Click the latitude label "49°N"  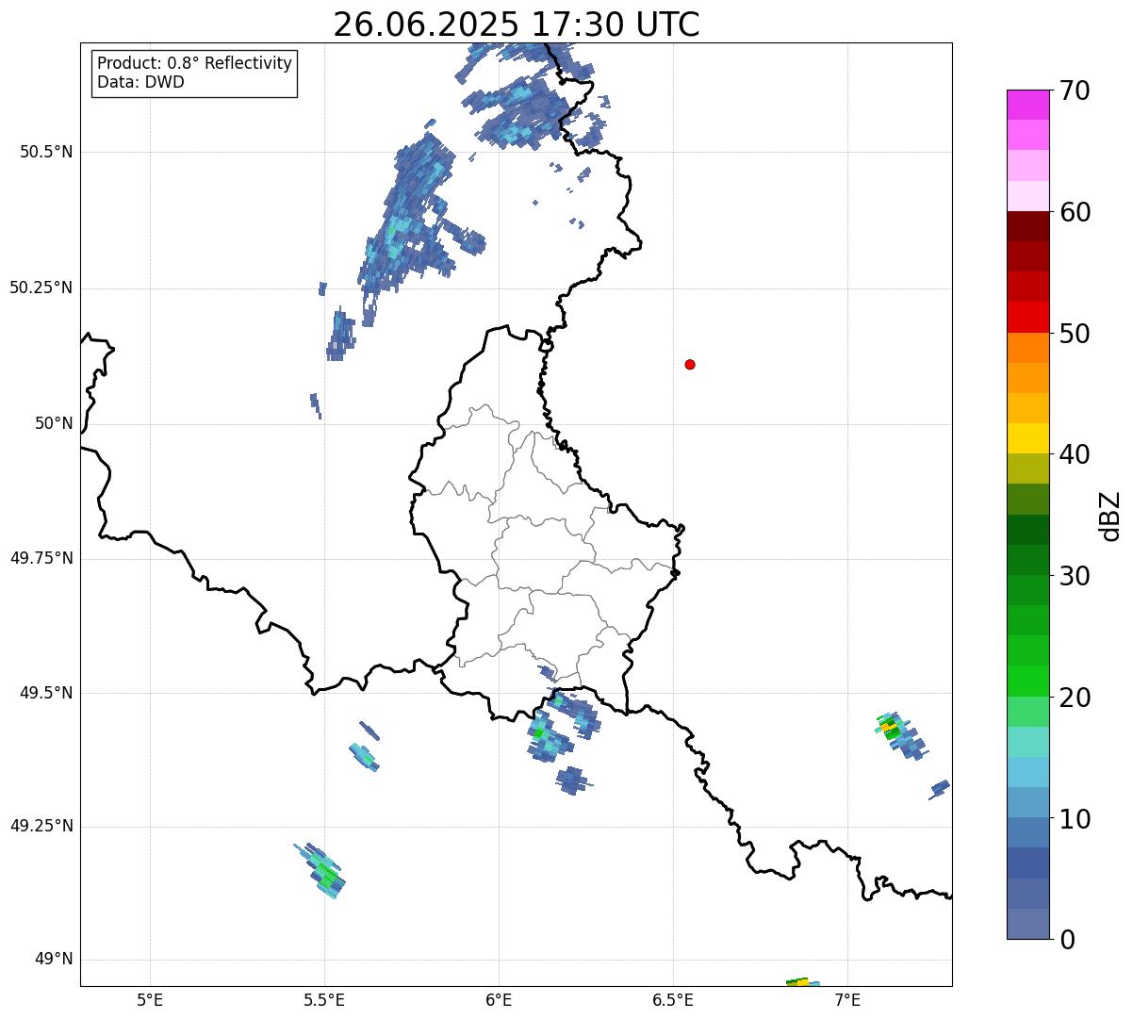pyautogui.click(x=54, y=960)
